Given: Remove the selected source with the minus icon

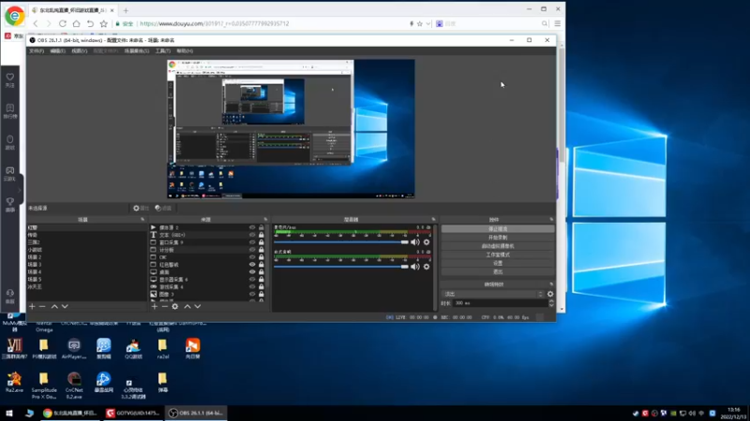Looking at the screenshot, I should pyautogui.click(x=165, y=307).
